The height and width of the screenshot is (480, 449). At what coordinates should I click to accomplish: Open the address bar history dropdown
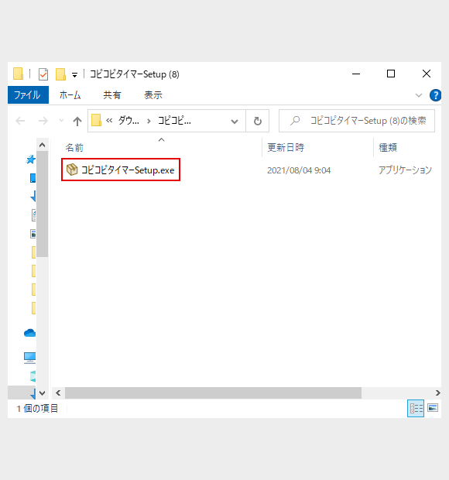tap(235, 122)
